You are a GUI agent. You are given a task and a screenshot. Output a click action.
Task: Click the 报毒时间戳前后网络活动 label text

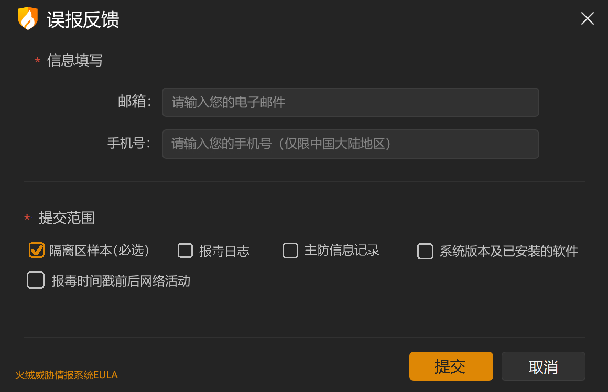(x=121, y=281)
